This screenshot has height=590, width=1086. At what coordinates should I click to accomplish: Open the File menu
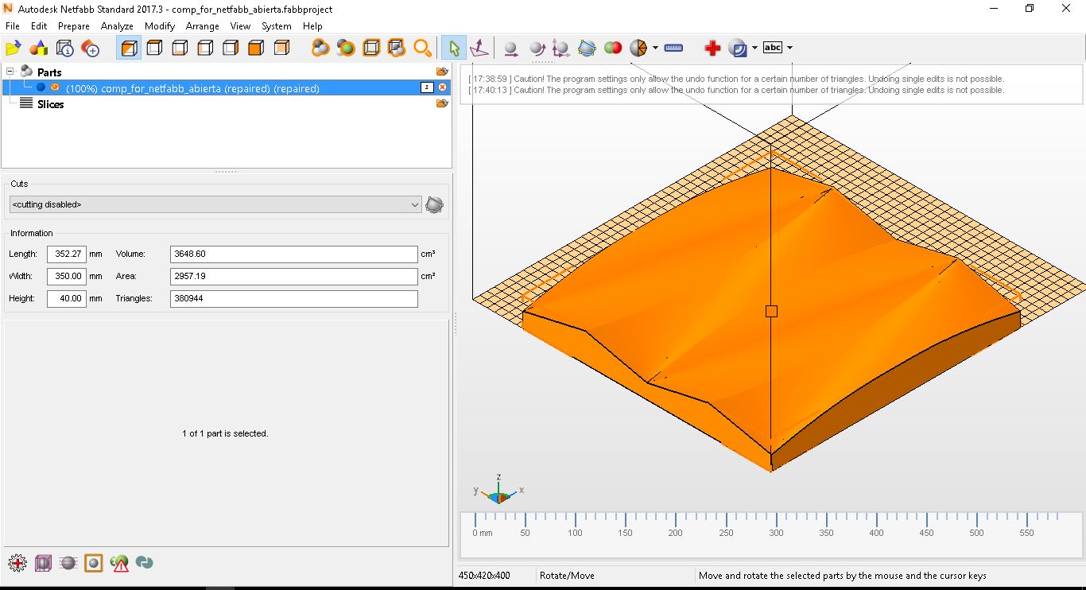coord(13,26)
